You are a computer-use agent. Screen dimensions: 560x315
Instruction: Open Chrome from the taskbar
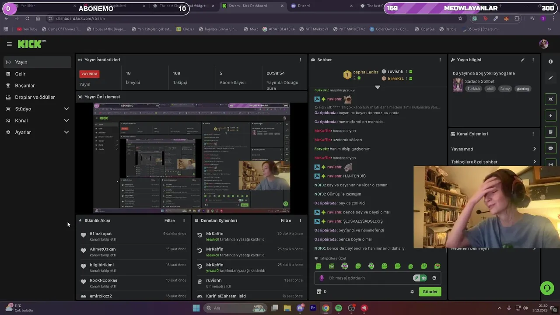pos(325,308)
